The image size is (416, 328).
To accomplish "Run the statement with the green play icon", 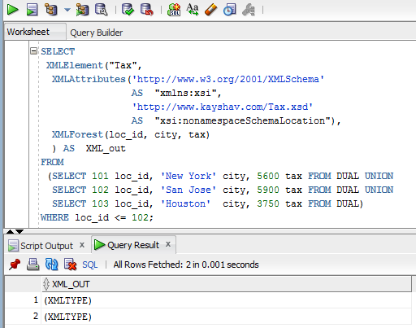I will point(12,10).
